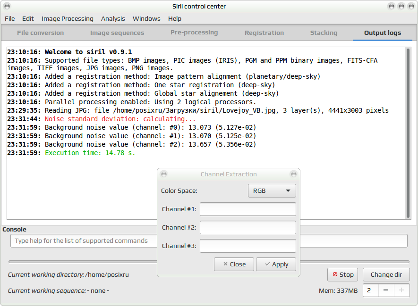Select the Output logs tab
This screenshot has width=418, height=306.
(383, 33)
